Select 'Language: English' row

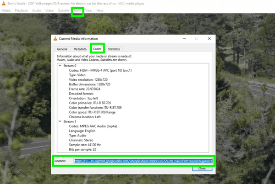tap(82, 131)
